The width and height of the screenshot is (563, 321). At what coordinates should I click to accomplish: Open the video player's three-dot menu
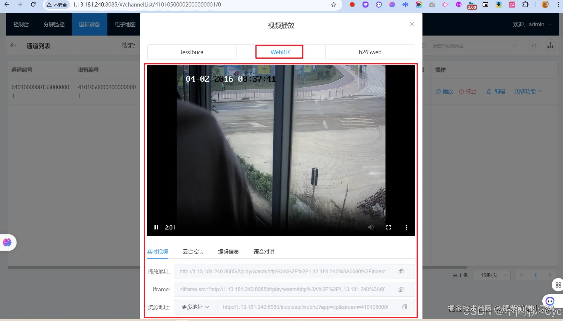[406, 227]
